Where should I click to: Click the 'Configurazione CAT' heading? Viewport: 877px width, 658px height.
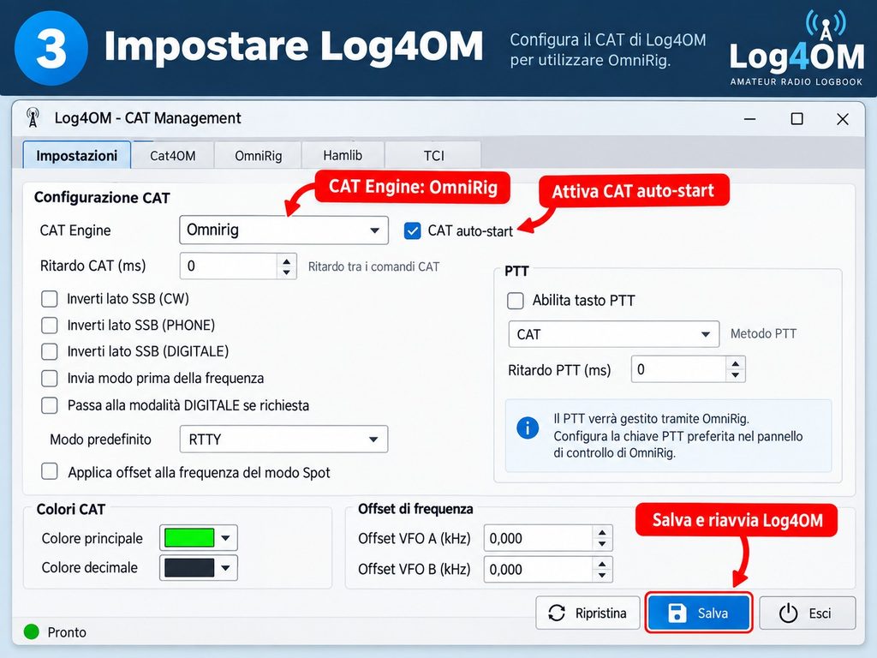[x=102, y=198]
